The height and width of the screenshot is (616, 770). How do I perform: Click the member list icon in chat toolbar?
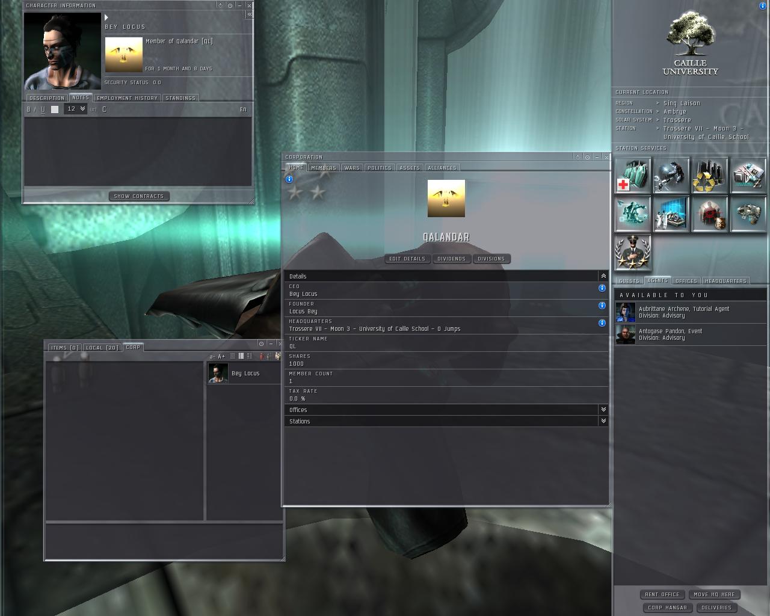(x=277, y=357)
